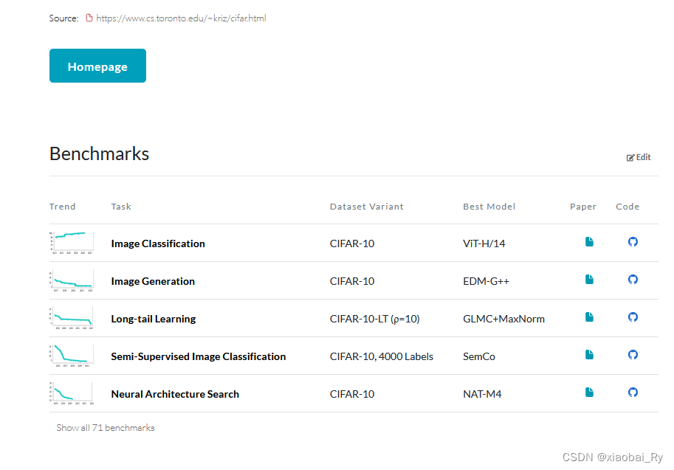This screenshot has width=674, height=470.
Task: Click the CIFAR-10-LT (ρ=10) dataset variant
Action: (374, 319)
